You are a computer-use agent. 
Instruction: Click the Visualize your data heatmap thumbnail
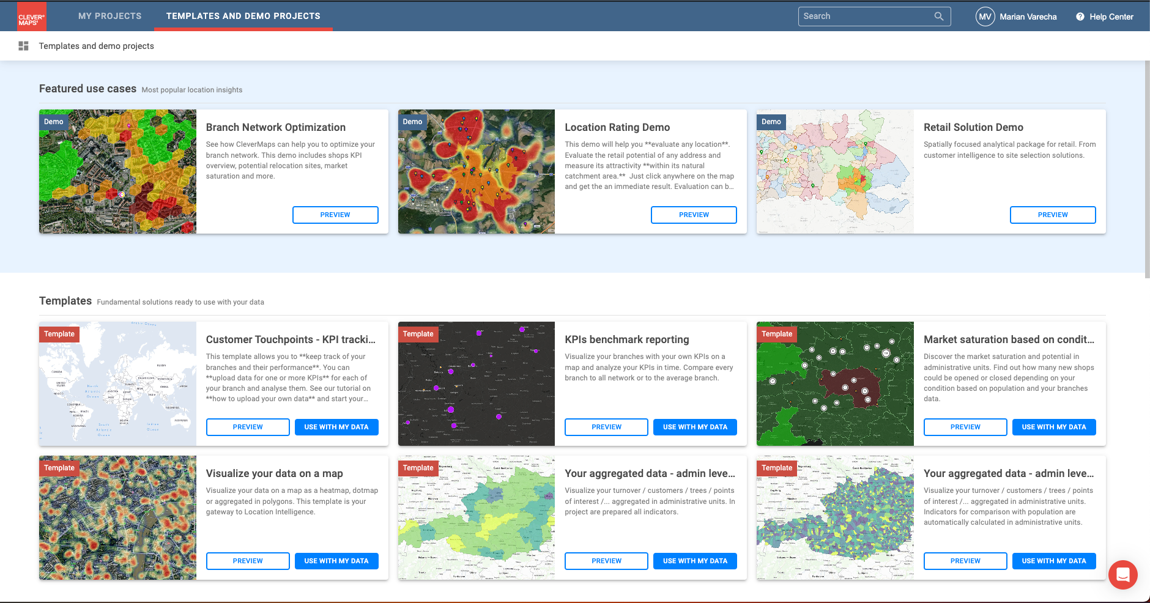(x=117, y=517)
